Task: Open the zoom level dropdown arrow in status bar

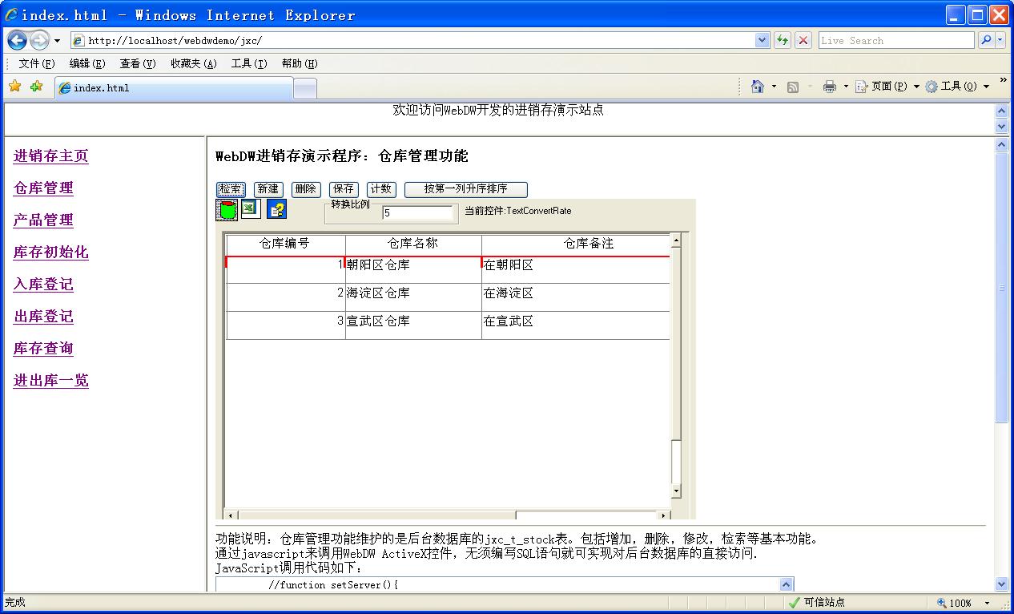Action: pos(987,603)
